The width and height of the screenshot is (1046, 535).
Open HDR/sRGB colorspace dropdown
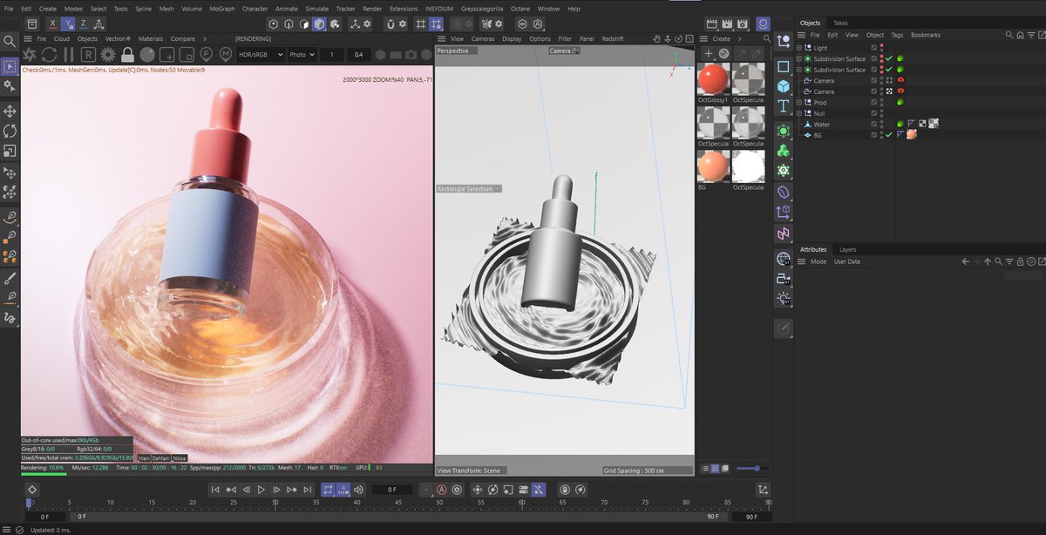point(261,54)
